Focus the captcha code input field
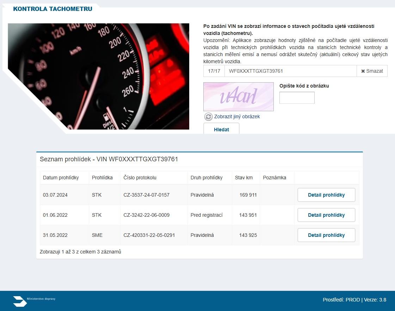The image size is (395, 311). point(297,98)
